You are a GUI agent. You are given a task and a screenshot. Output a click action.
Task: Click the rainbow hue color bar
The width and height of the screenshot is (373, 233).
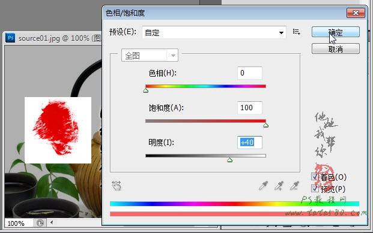coord(234,204)
